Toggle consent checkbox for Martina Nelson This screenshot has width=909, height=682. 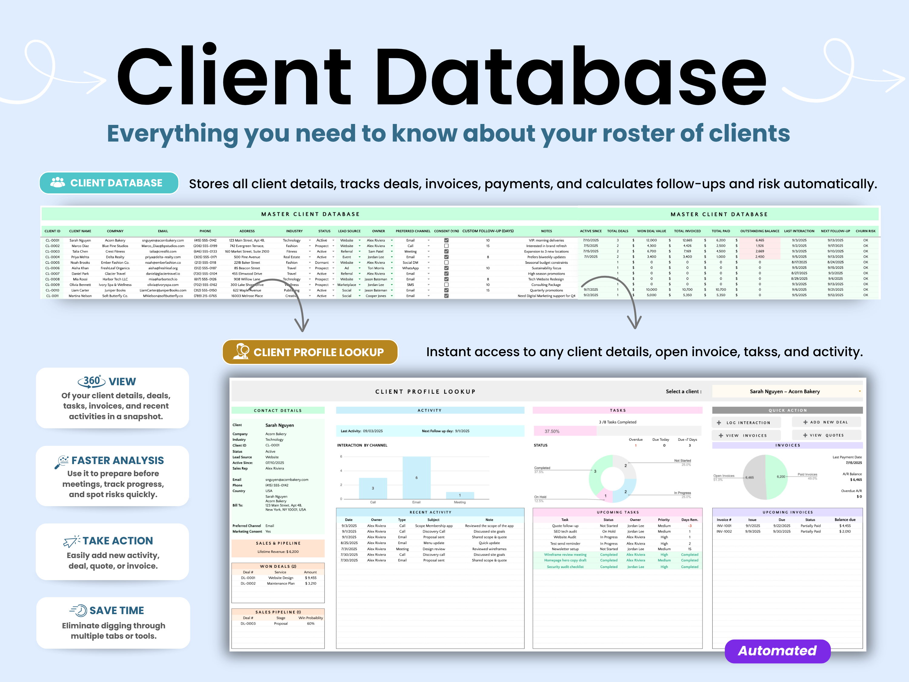tap(446, 296)
